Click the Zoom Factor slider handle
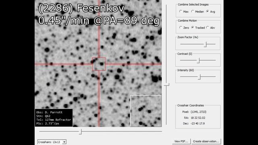Viewport: 258px width, 145px height. pyautogui.click(x=205, y=44)
